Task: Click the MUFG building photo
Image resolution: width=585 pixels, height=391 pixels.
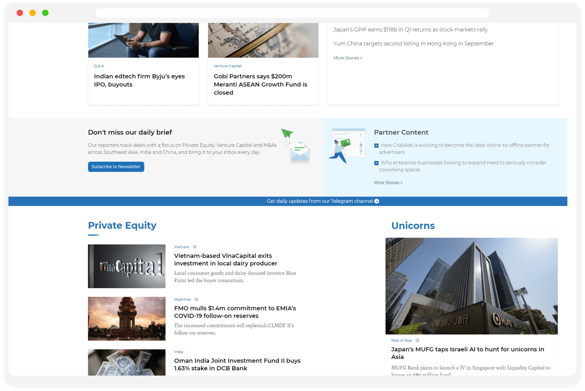Action: 471,286
